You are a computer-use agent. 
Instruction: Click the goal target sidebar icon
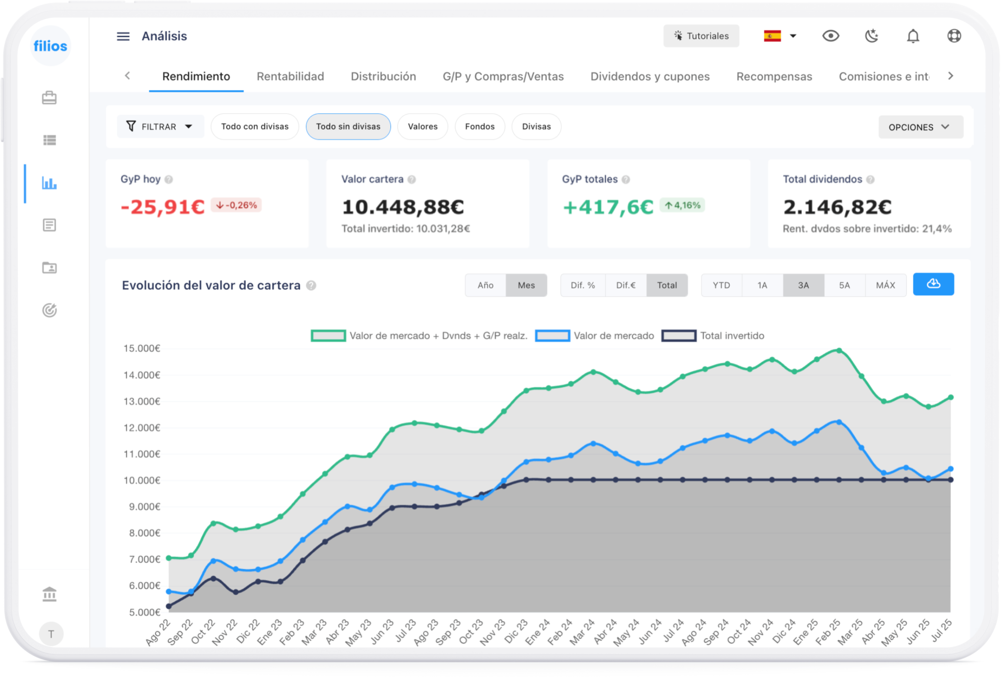(49, 310)
